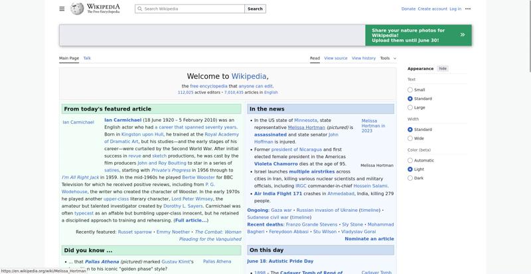The image size is (531, 274).
Task: Open the Autistic Pride Day link
Action: (x=291, y=261)
